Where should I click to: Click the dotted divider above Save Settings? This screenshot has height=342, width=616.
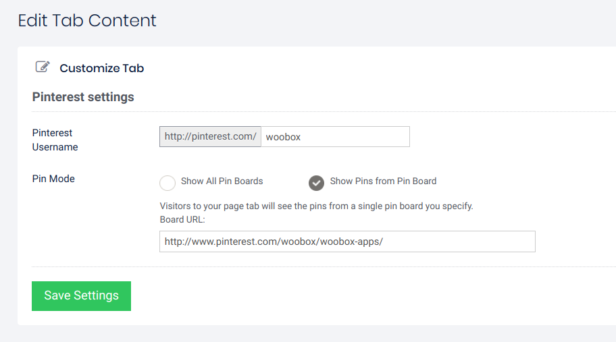[324, 267]
